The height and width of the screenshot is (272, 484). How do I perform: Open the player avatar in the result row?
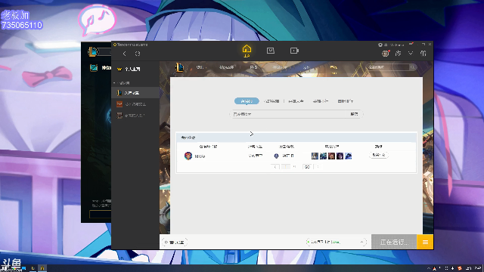pos(188,156)
